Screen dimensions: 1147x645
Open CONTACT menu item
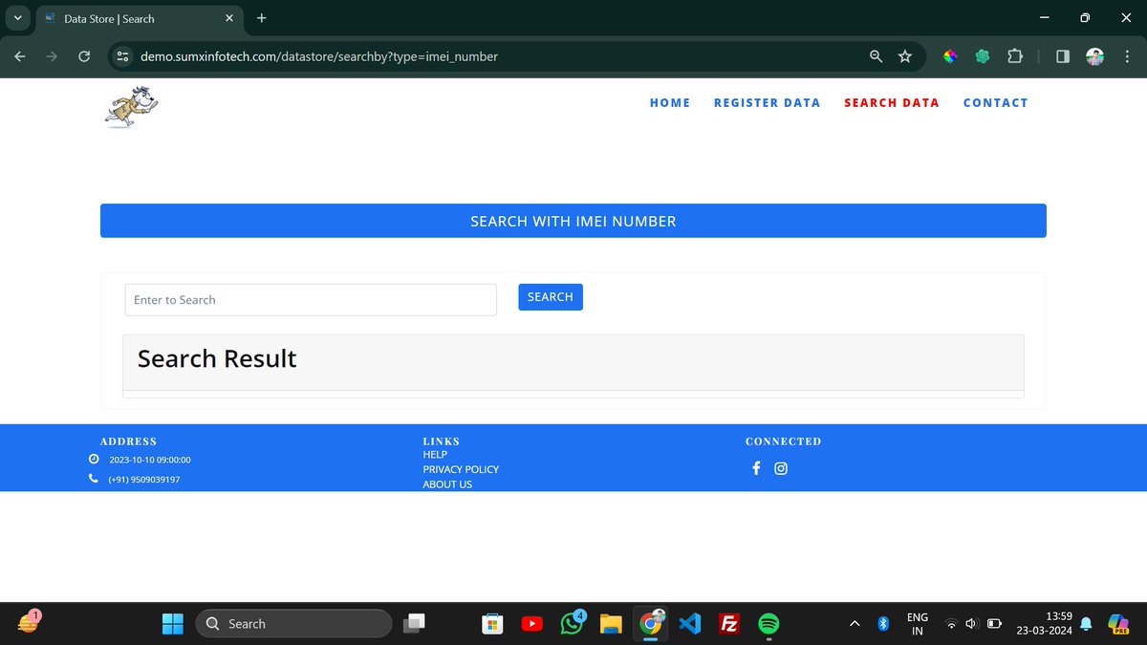[x=996, y=102]
